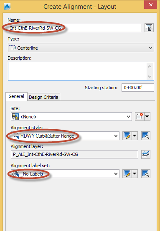Click the edit alignment style icon
This screenshot has width=160, height=231.
(127, 136)
